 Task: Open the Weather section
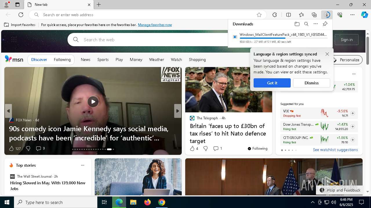pos(157,60)
